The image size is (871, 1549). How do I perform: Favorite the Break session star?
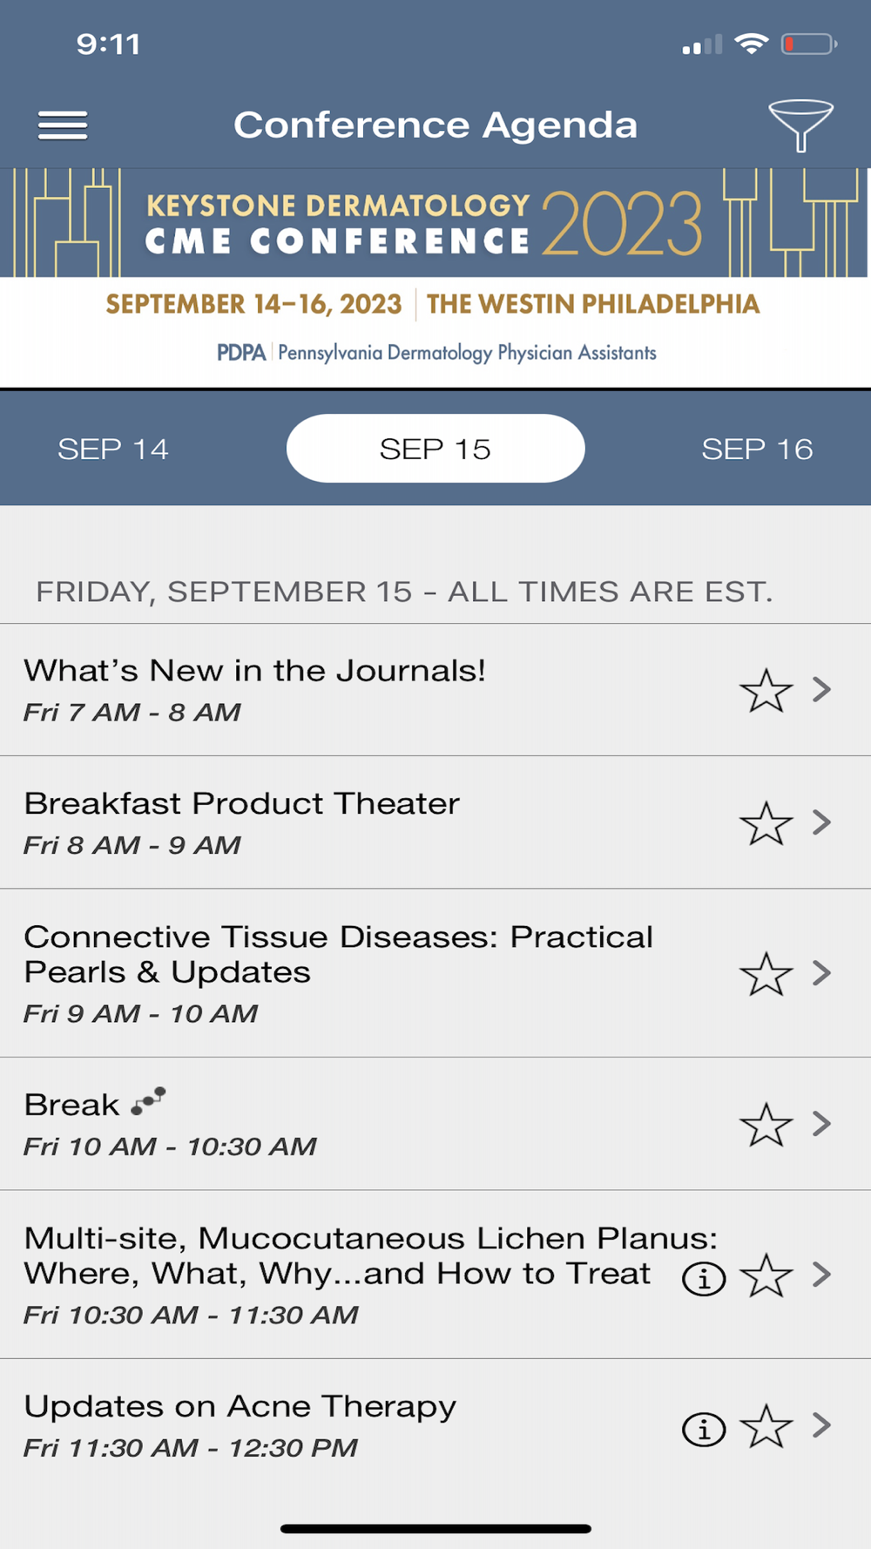766,1125
